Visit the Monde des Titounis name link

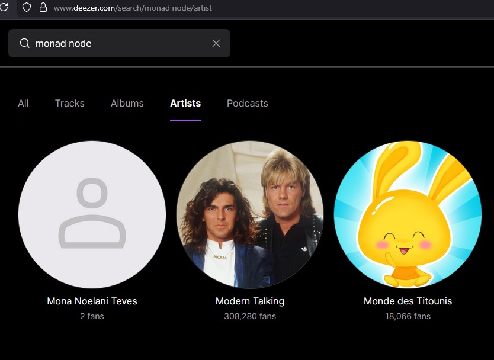[408, 301]
